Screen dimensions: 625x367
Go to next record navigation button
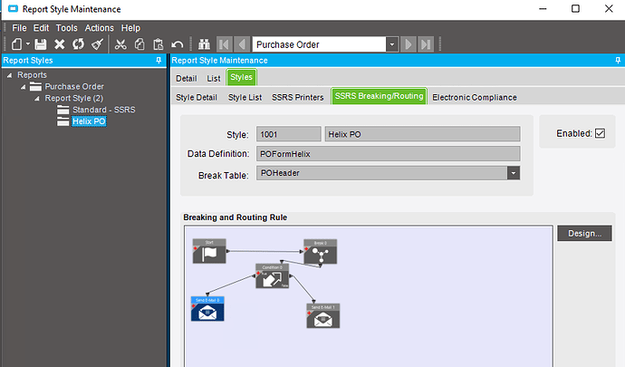pyautogui.click(x=409, y=44)
